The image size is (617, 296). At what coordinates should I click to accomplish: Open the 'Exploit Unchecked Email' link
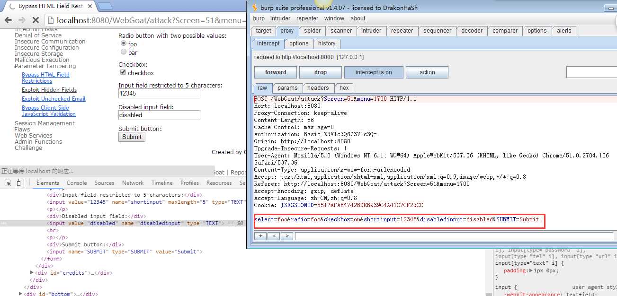click(x=54, y=99)
